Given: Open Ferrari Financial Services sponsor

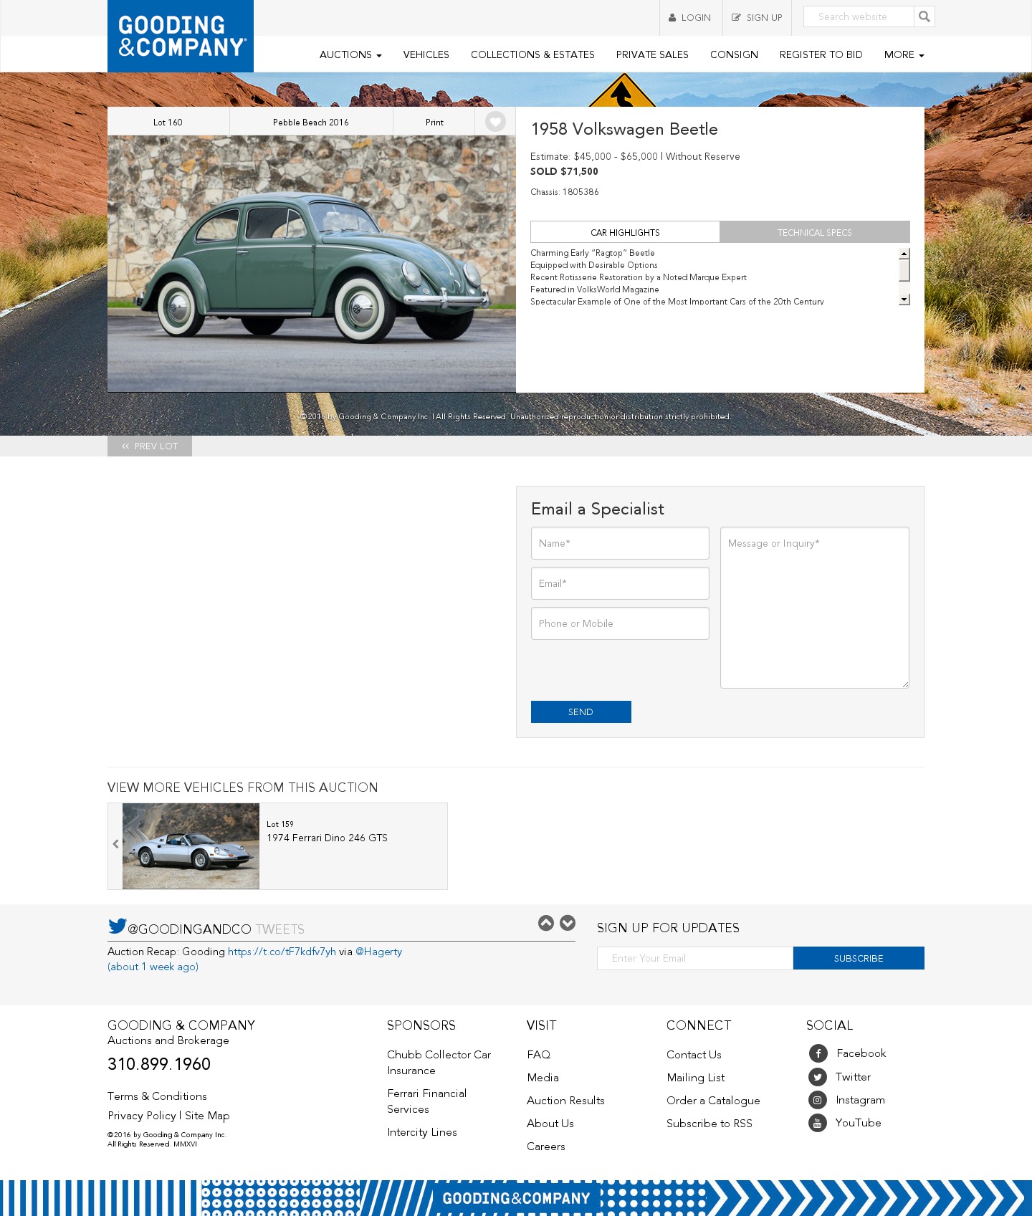Looking at the screenshot, I should 427,1101.
